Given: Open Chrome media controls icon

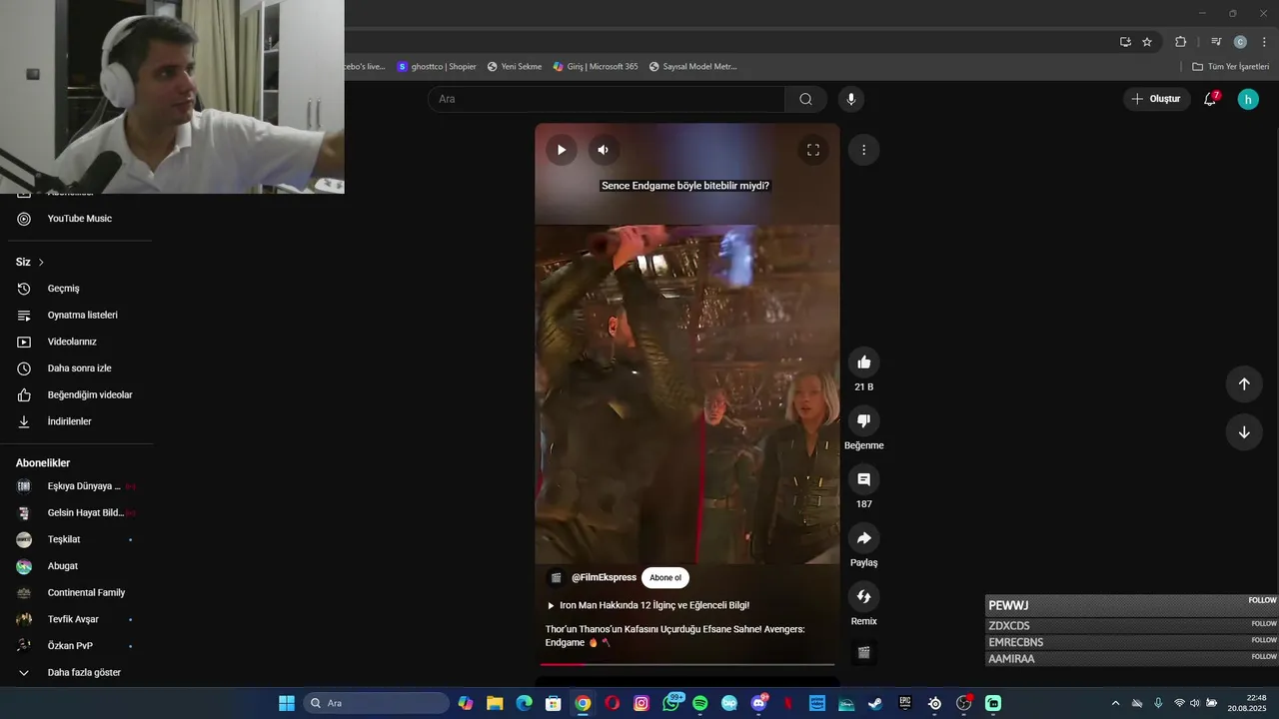Looking at the screenshot, I should [x=1216, y=42].
